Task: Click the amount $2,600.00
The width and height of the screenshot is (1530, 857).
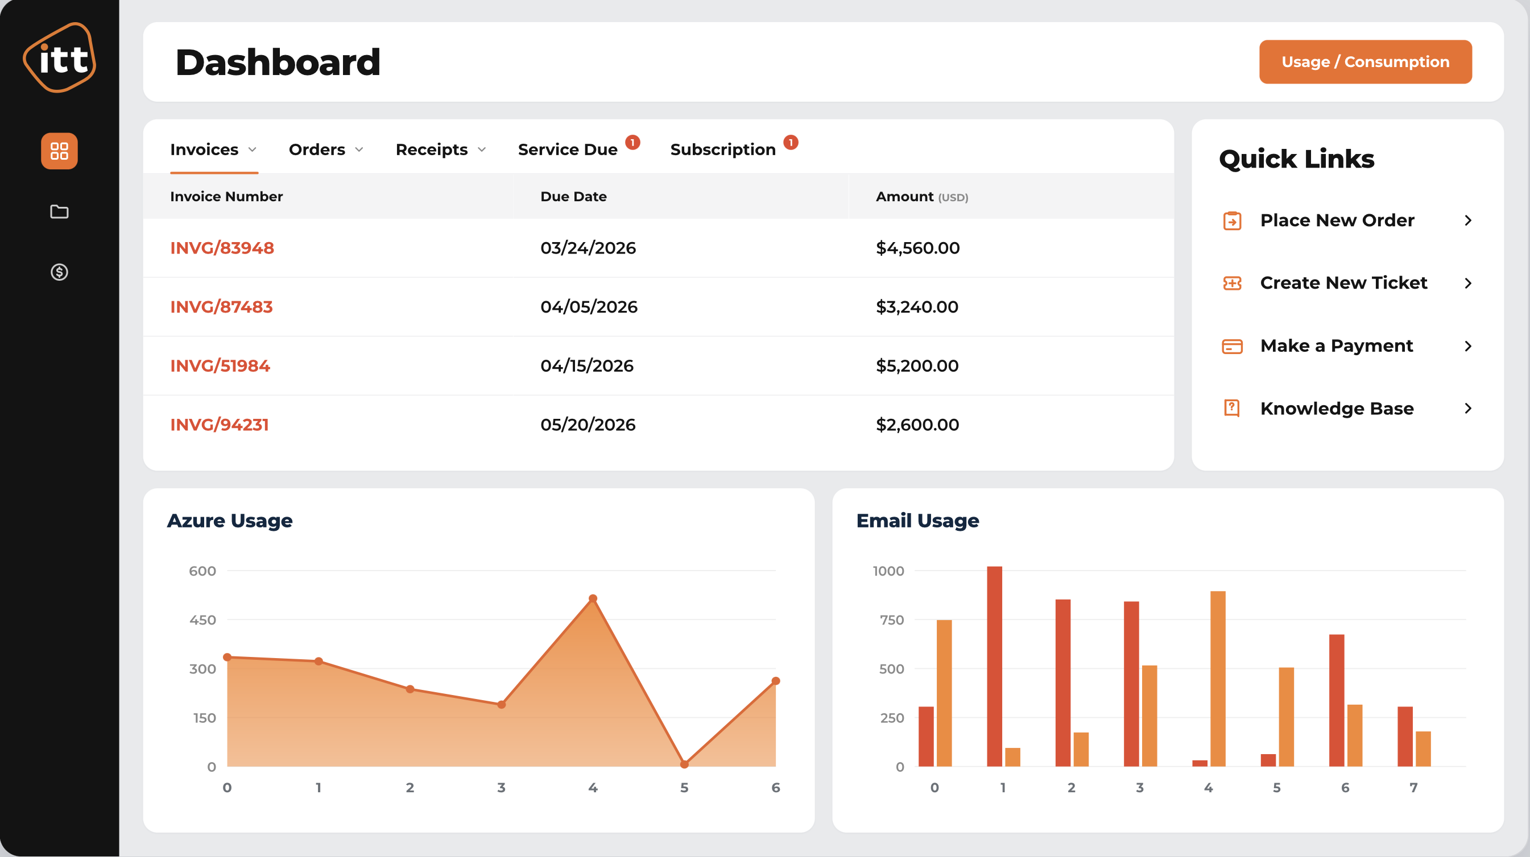Action: 917,425
